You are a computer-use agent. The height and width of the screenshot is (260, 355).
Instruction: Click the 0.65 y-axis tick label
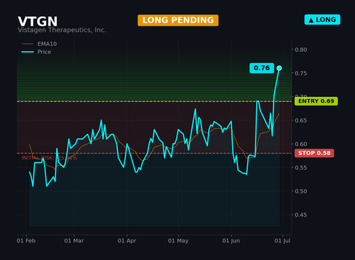tap(301, 120)
